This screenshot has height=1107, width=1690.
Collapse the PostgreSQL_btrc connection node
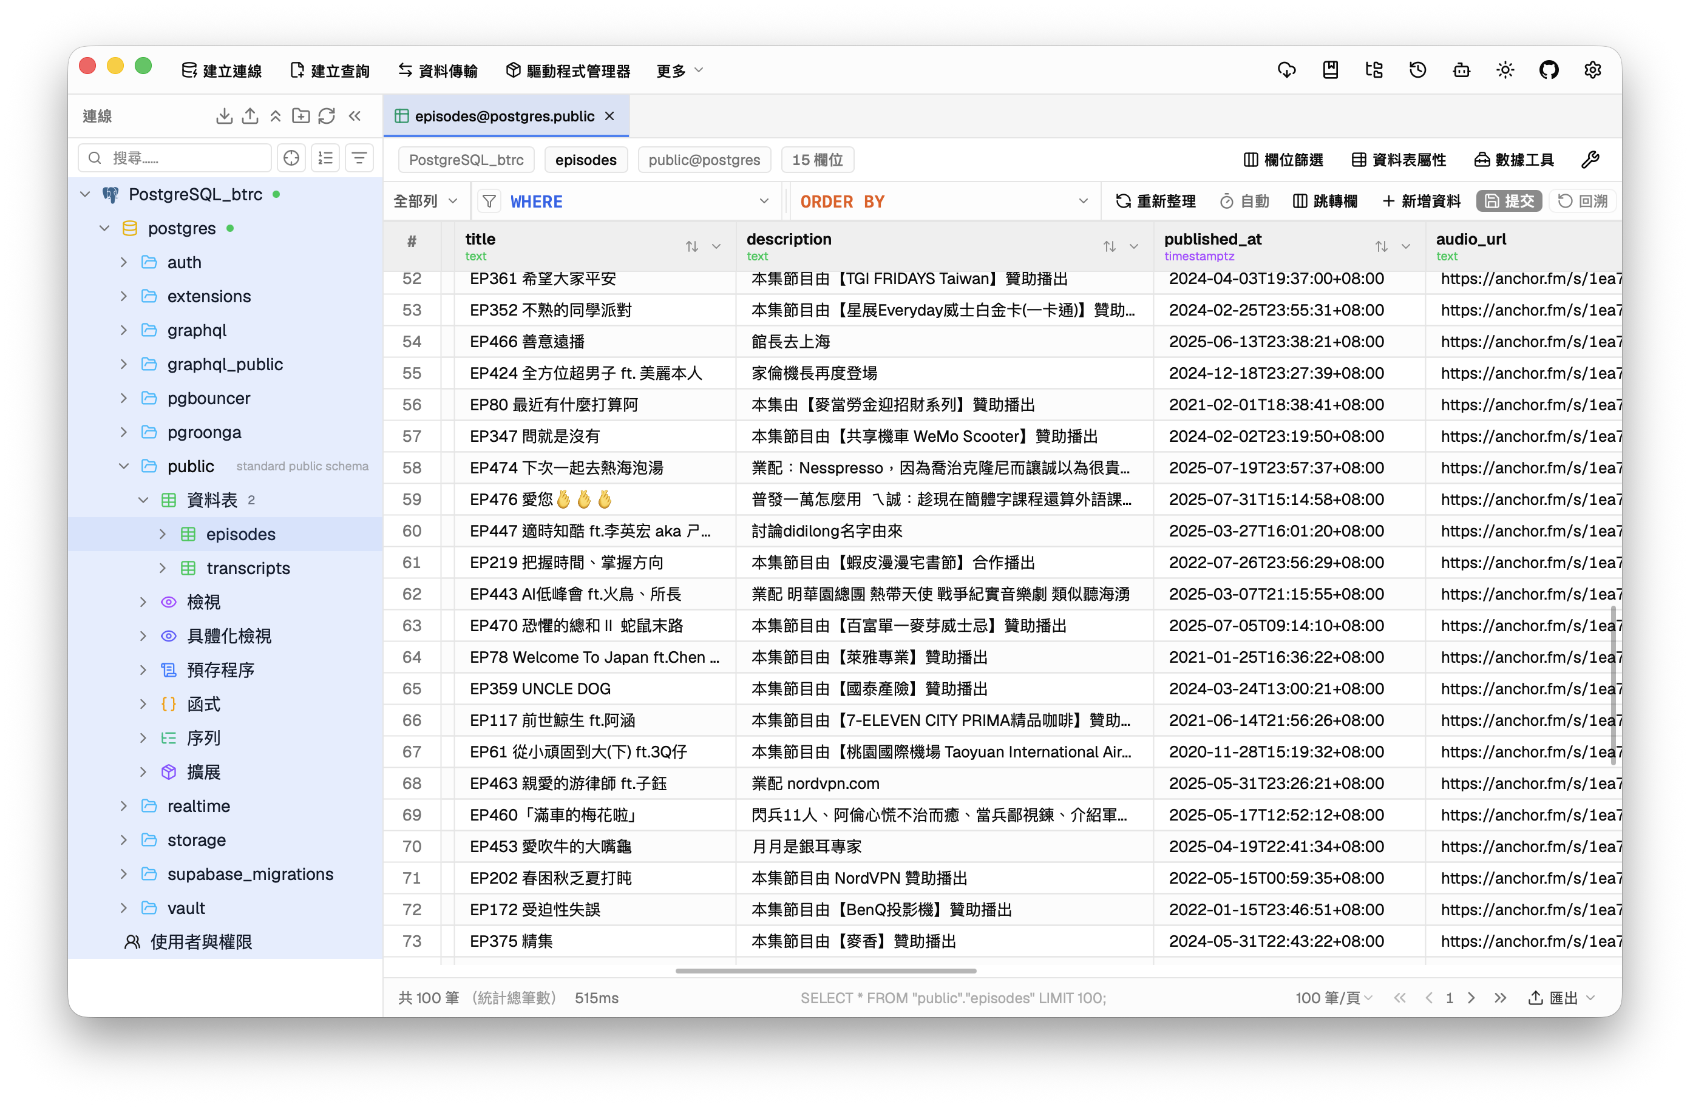[84, 194]
